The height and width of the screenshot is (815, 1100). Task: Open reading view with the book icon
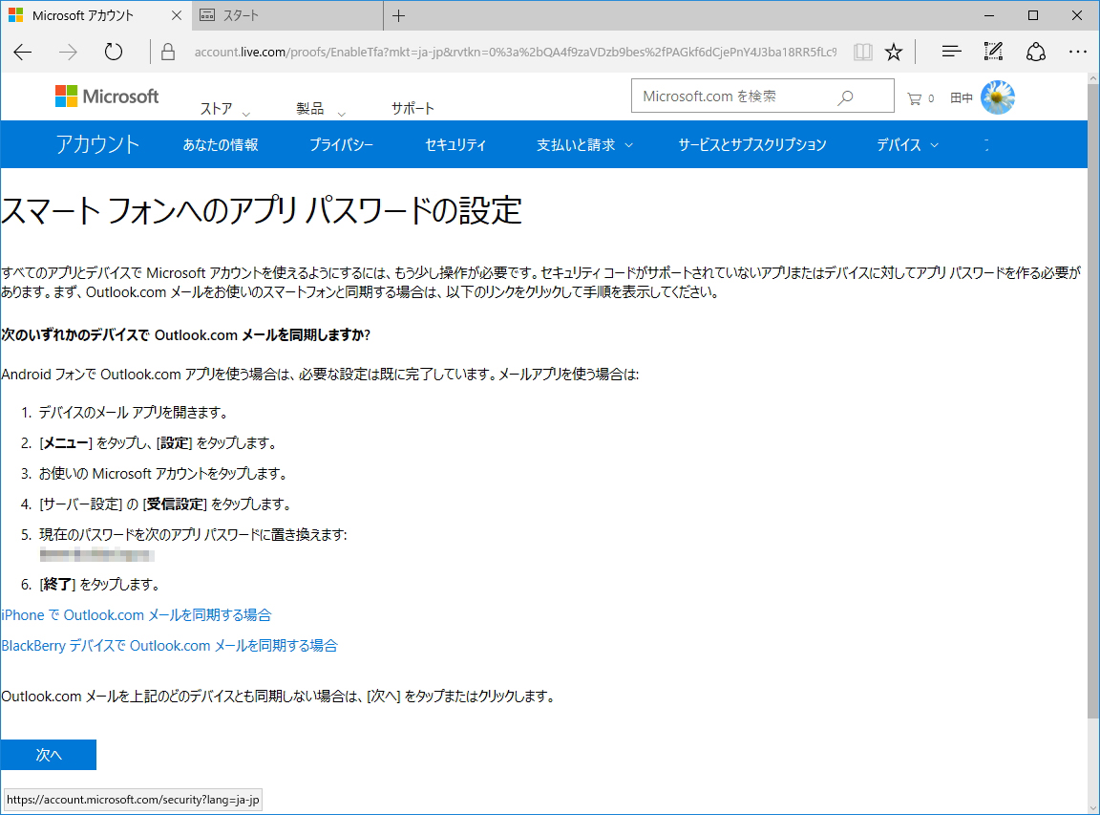pos(861,53)
